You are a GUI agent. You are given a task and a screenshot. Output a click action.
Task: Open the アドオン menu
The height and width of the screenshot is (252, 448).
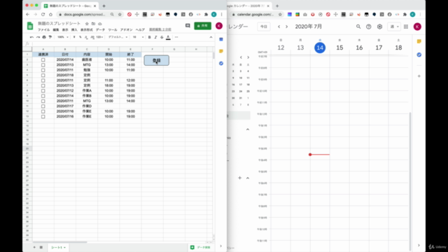pos(126,29)
